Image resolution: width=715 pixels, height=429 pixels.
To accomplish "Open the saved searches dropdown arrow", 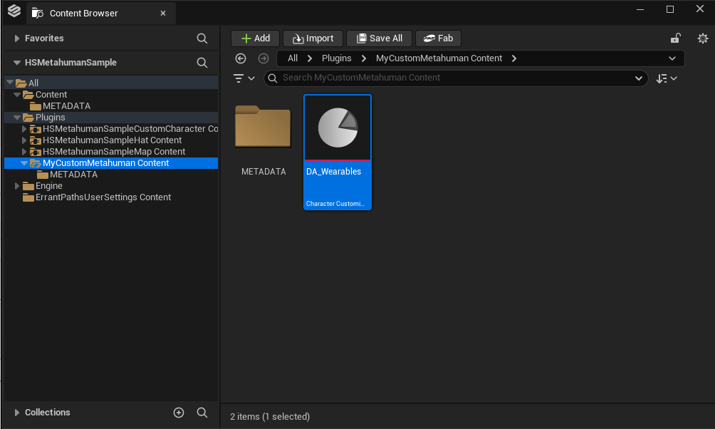I will (x=639, y=78).
